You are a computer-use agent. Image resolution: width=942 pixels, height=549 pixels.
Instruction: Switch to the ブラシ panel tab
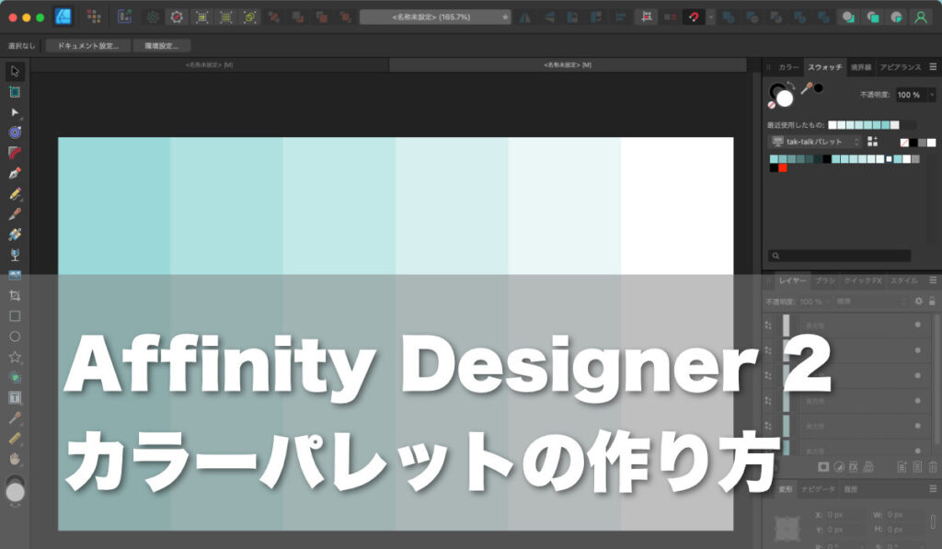pos(824,280)
